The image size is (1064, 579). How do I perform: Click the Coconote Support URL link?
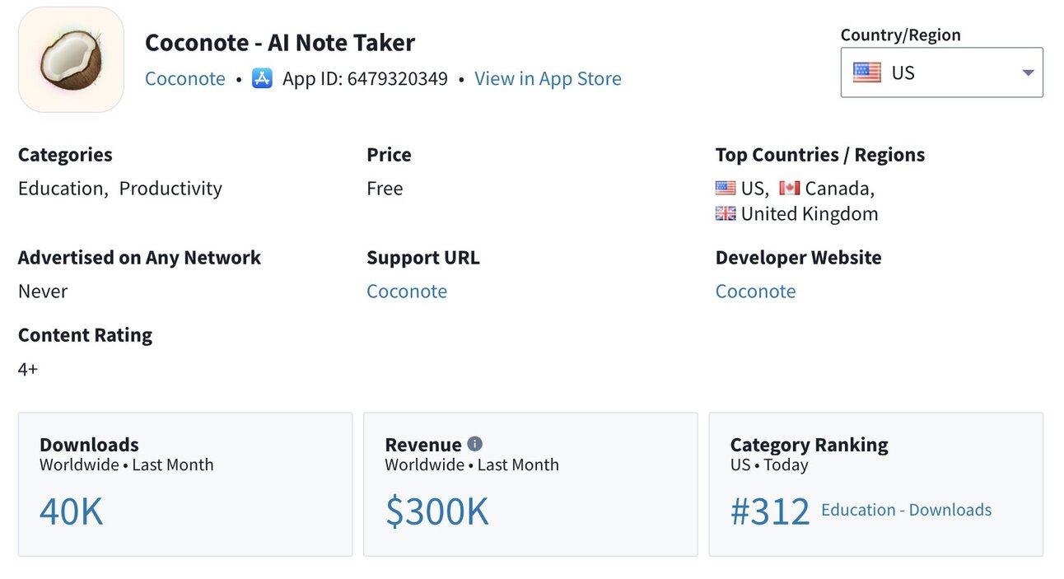click(407, 291)
